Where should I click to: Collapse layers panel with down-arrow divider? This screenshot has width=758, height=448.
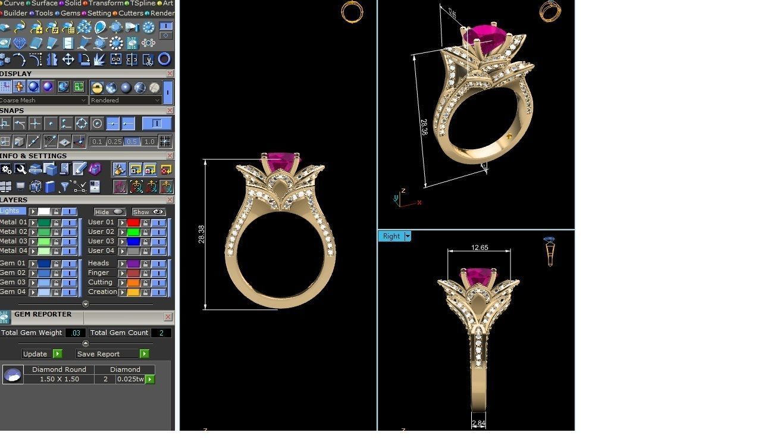(85, 304)
